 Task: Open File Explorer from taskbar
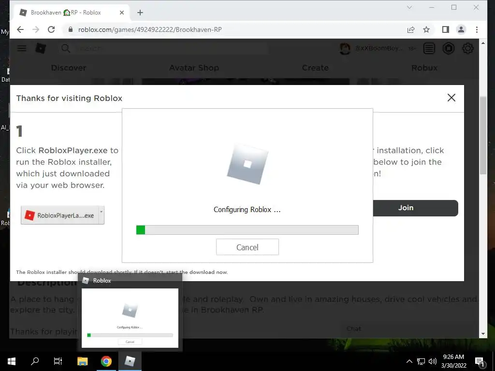[82, 361]
